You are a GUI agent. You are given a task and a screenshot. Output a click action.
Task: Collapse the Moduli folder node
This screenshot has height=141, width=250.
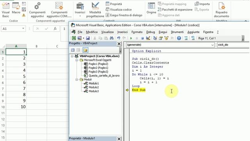(x=77, y=80)
